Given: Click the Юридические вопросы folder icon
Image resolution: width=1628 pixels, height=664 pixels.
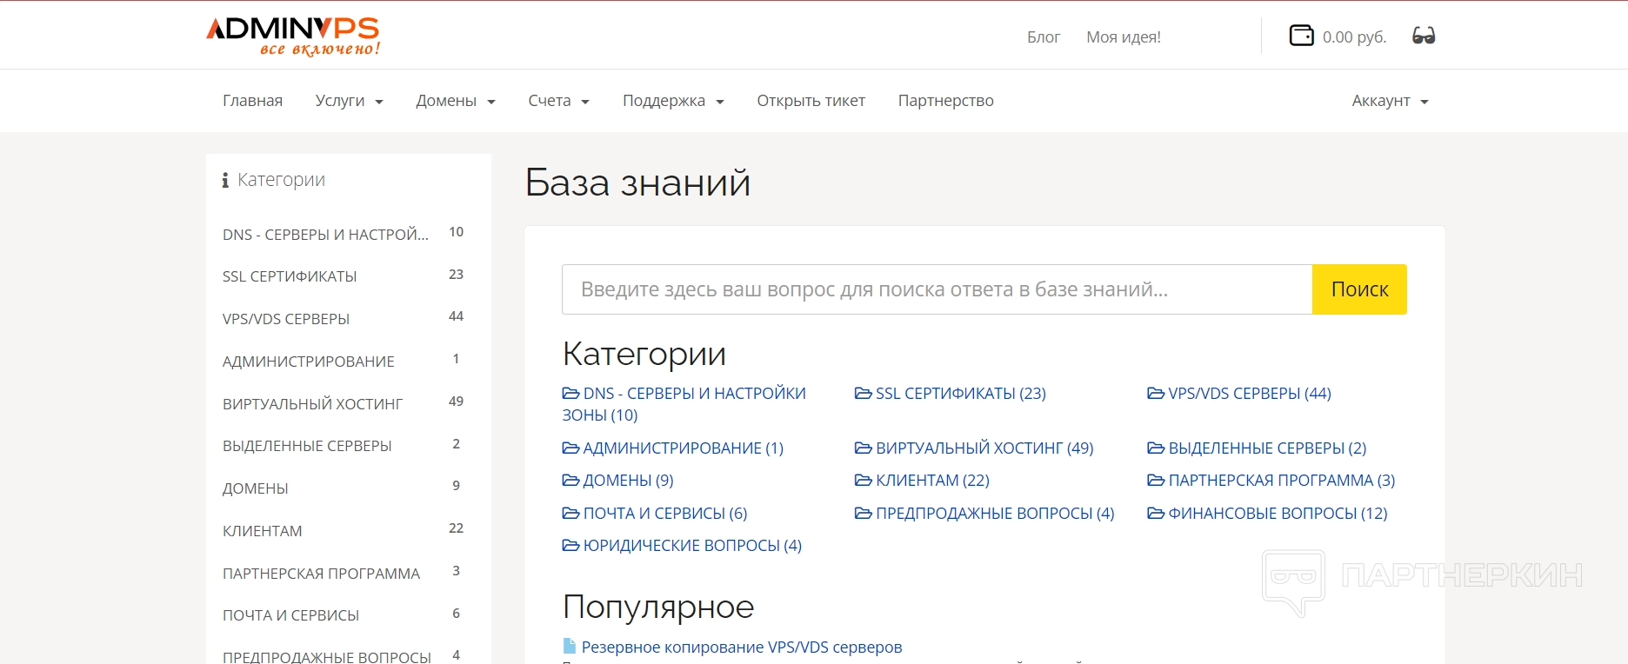Looking at the screenshot, I should (x=570, y=546).
